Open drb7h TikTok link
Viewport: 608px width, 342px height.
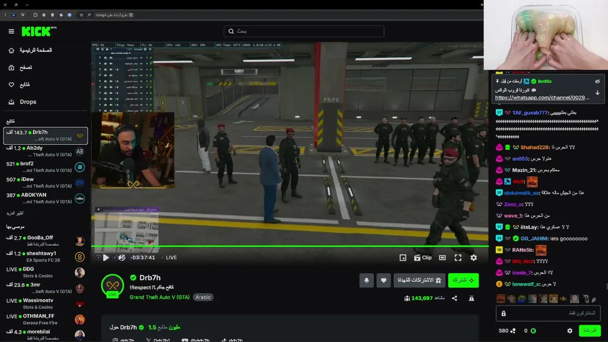pyautogui.click(x=232, y=340)
